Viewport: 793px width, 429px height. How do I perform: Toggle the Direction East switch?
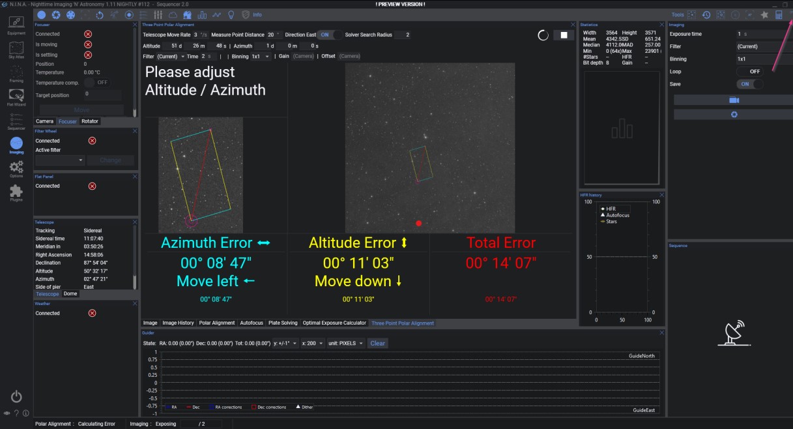click(x=330, y=35)
